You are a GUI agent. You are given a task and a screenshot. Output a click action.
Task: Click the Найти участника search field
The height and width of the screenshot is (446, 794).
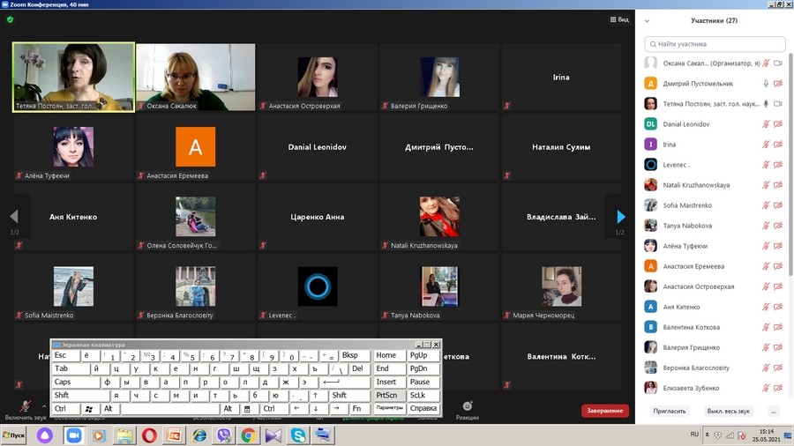(x=715, y=43)
